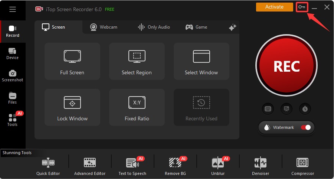Open the Denoiser tool

pyautogui.click(x=260, y=166)
